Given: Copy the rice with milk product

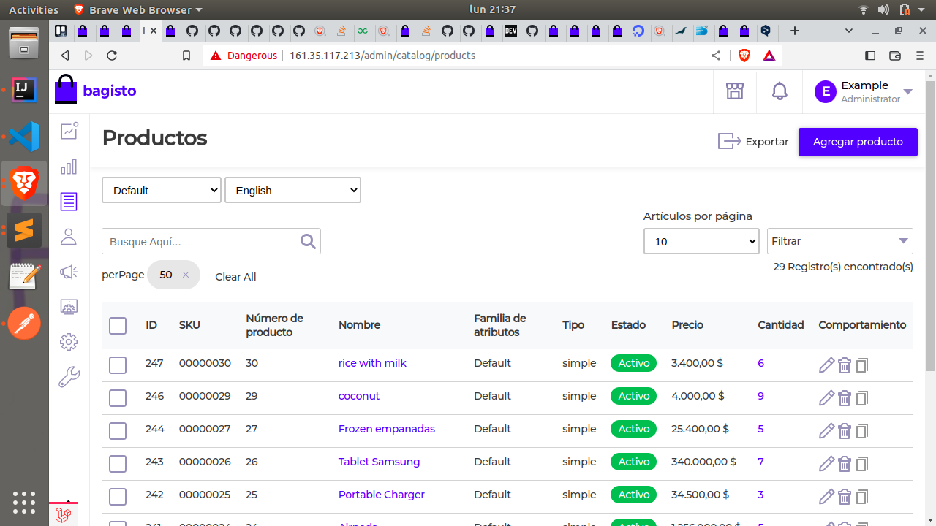Looking at the screenshot, I should (862, 365).
